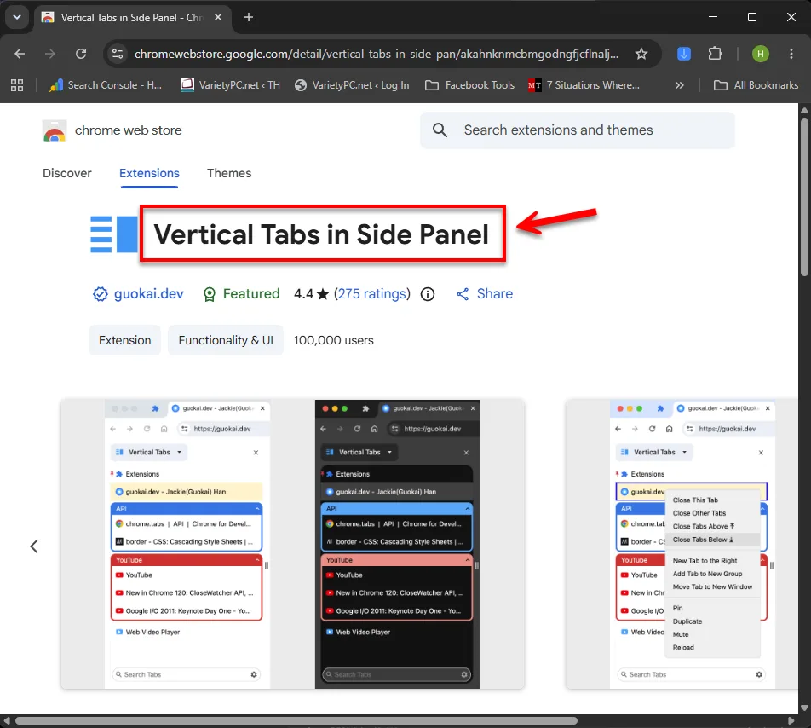Viewport: 811px width, 728px height.
Task: Open the apps grid in bookmarks bar
Action: (x=17, y=85)
